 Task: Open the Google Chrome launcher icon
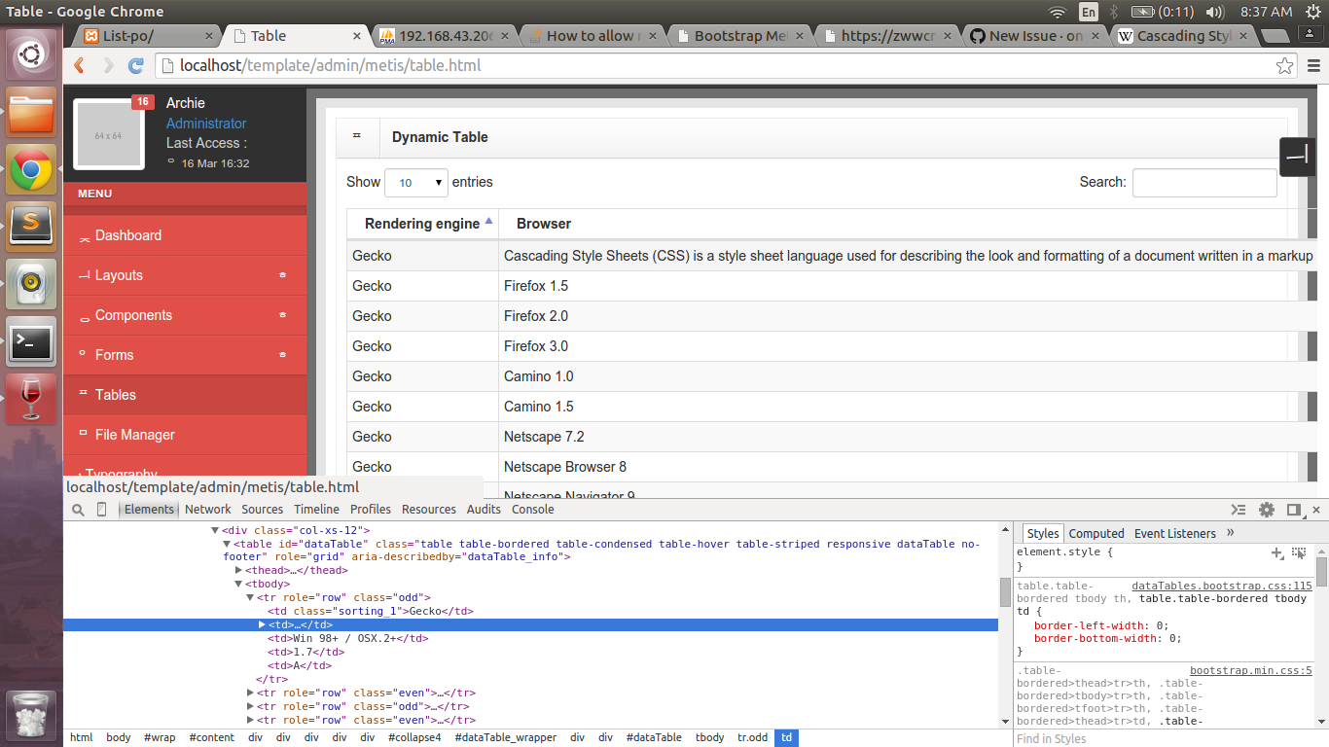pyautogui.click(x=31, y=169)
